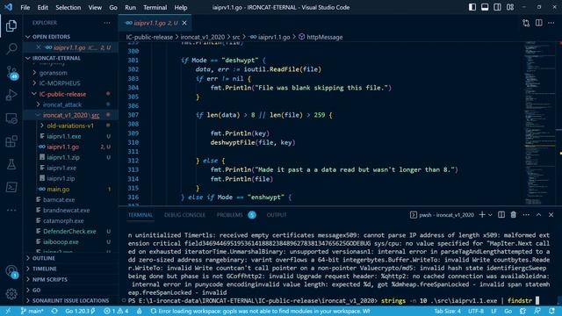Viewport: 562px width, 316px height.
Task: Open the launch profile dropdown next to plus
Action: (x=490, y=215)
